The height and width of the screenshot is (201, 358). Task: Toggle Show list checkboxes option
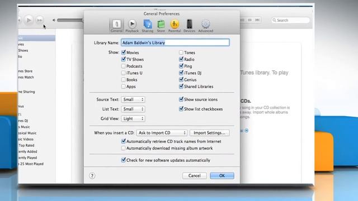click(181, 109)
